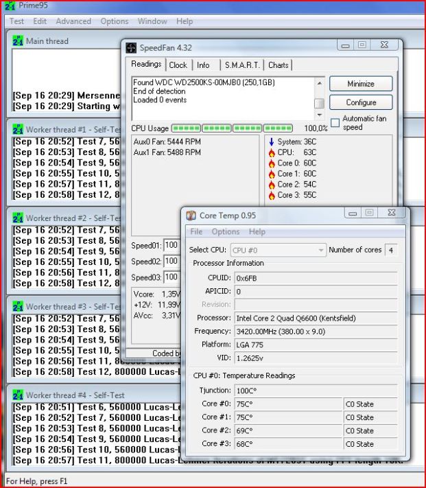The image size is (426, 488).
Task: Click the Aux1 Fan: 5488 RPM reading
Action: click(167, 152)
